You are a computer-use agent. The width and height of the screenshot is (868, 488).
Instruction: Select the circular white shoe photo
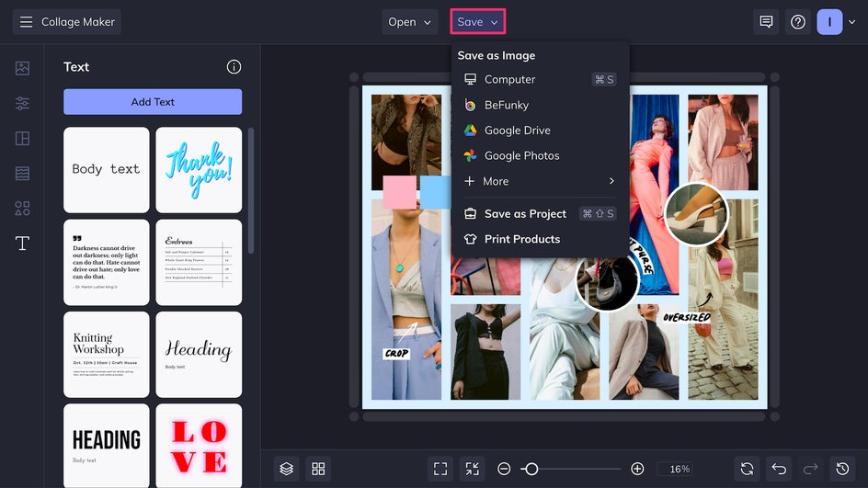tap(696, 214)
